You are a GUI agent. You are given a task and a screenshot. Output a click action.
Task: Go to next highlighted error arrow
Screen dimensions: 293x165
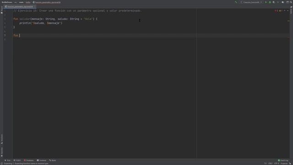click(288, 11)
